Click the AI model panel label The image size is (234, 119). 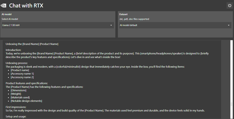pyautogui.click(x=7, y=14)
